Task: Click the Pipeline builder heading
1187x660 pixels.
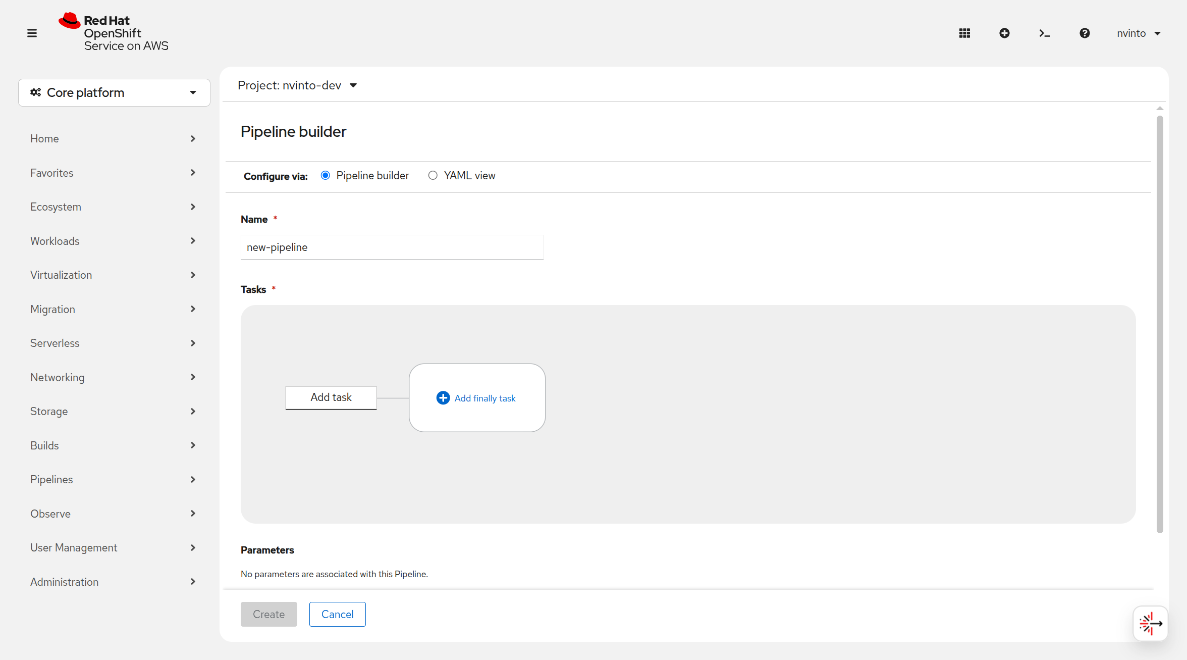Action: (x=293, y=131)
